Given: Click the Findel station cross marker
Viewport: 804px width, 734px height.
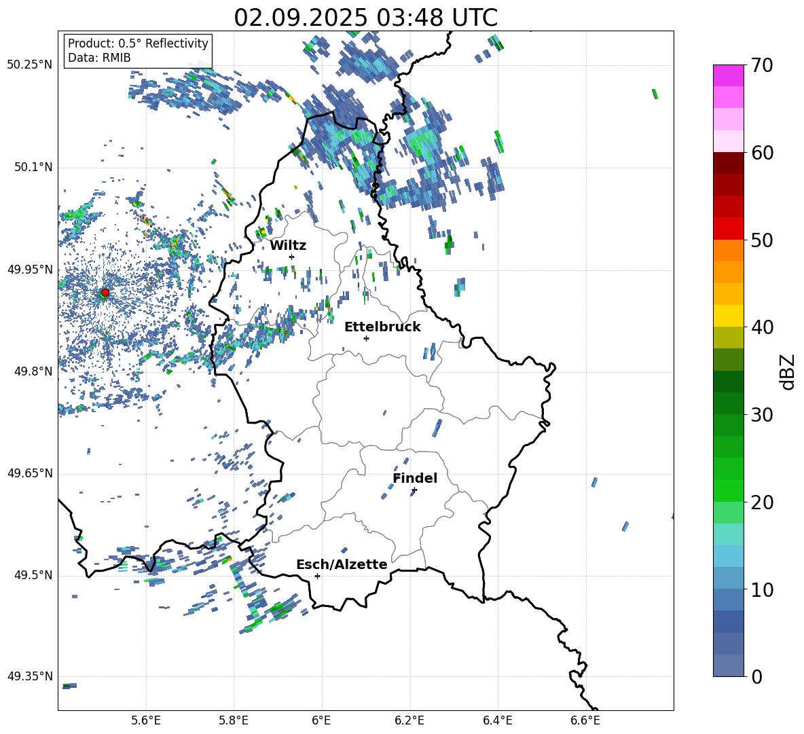Looking at the screenshot, I should click(414, 490).
